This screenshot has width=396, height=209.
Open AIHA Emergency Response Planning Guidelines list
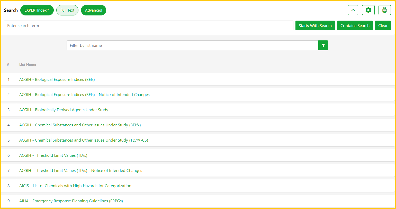click(x=71, y=201)
